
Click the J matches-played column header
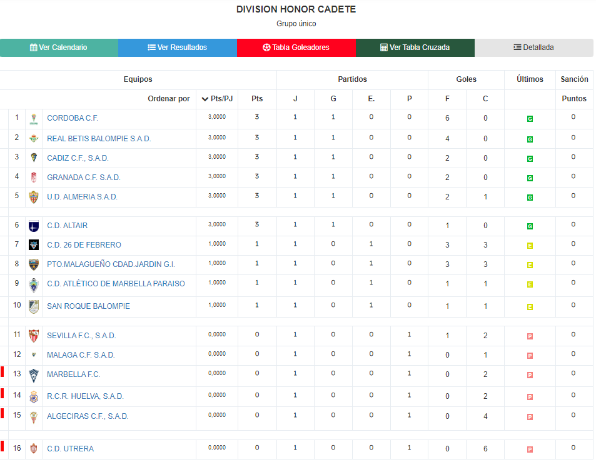click(295, 99)
